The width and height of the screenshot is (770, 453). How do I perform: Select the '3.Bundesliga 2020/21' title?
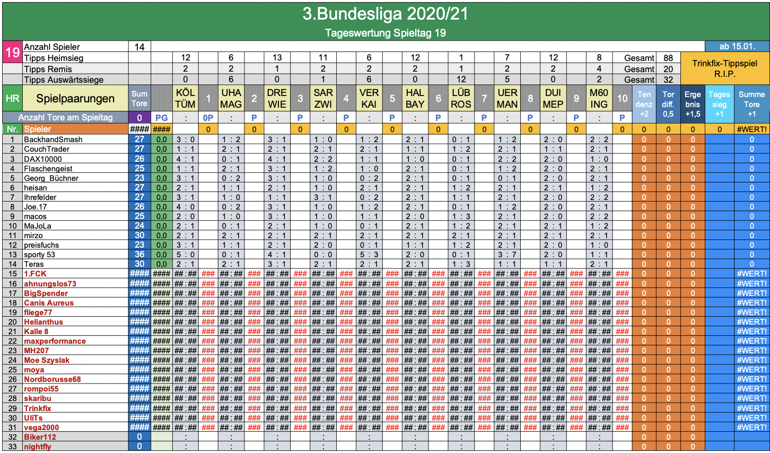coord(386,14)
